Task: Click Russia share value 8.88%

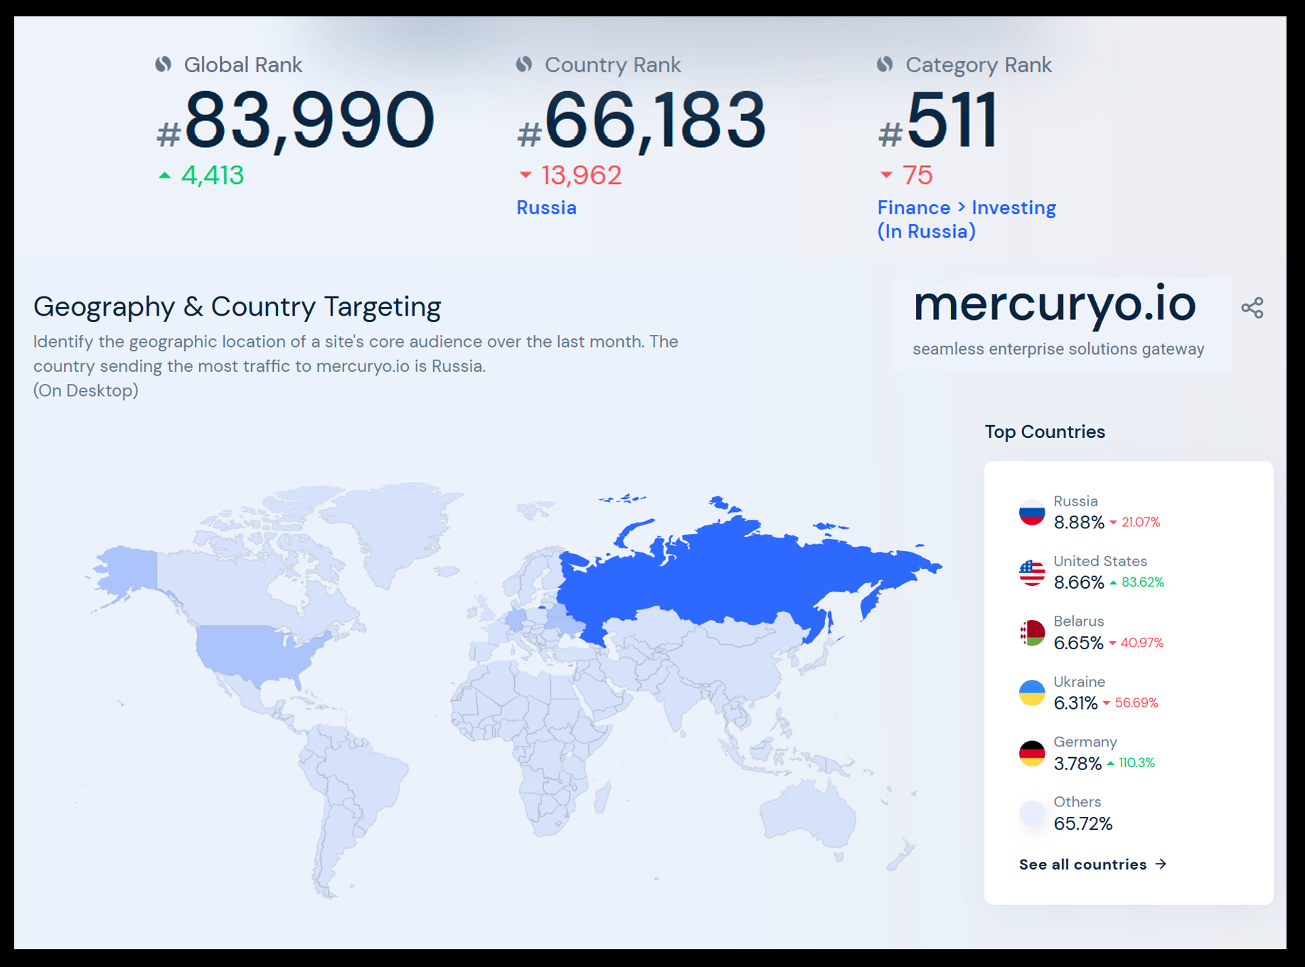Action: tap(1079, 523)
